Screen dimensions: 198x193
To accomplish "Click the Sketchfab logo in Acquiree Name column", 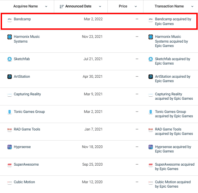I will (x=9, y=59).
